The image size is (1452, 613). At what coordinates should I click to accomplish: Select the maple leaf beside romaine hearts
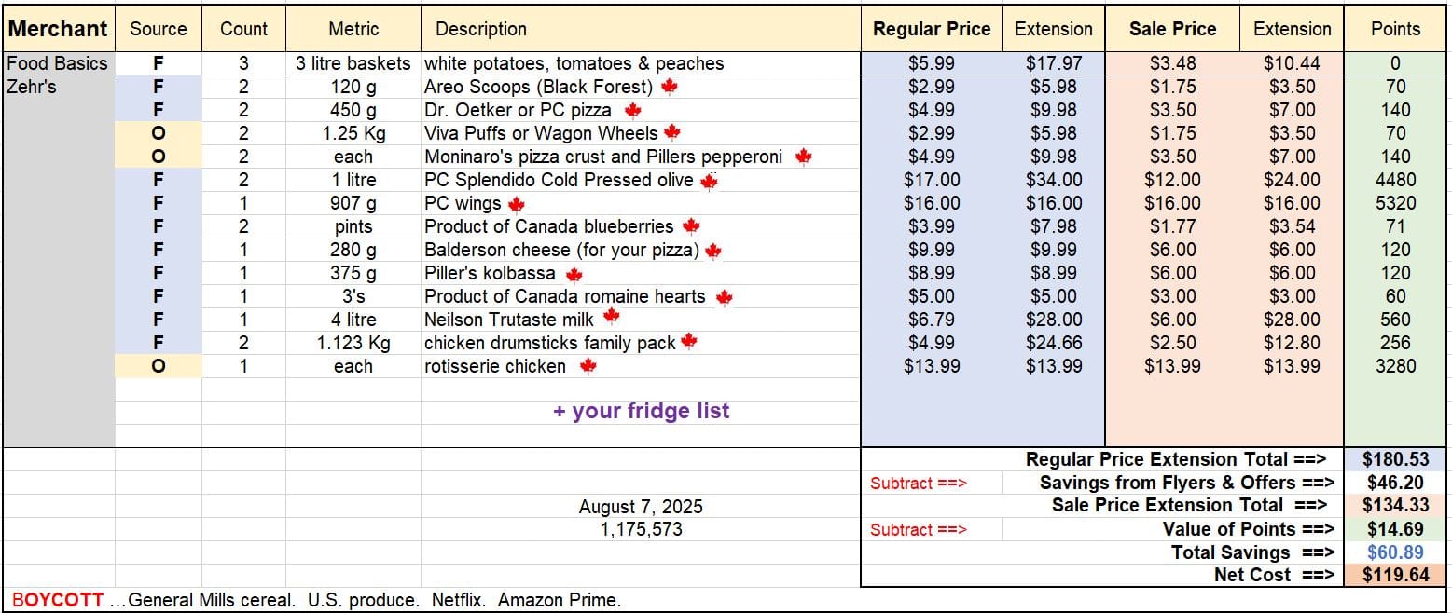coord(724,297)
